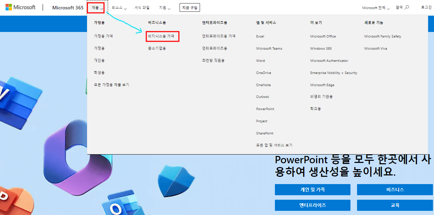Open the 개인용 menu entry
Image resolution: width=434 pixels, height=215 pixels.
click(99, 60)
